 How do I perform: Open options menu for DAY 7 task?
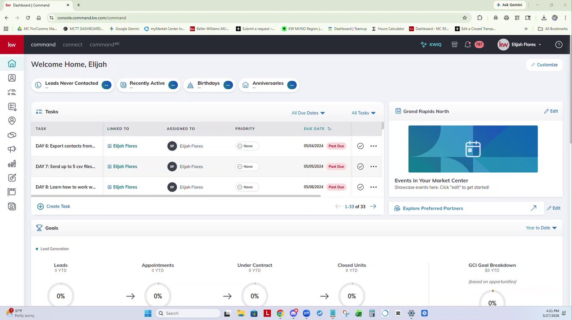point(374,166)
